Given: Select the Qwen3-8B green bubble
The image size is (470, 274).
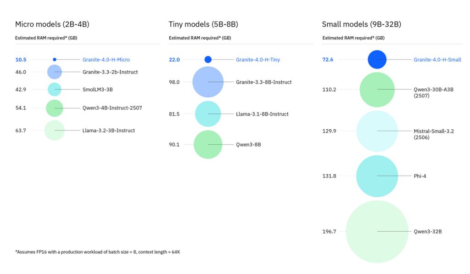Looking at the screenshot, I should (x=208, y=145).
